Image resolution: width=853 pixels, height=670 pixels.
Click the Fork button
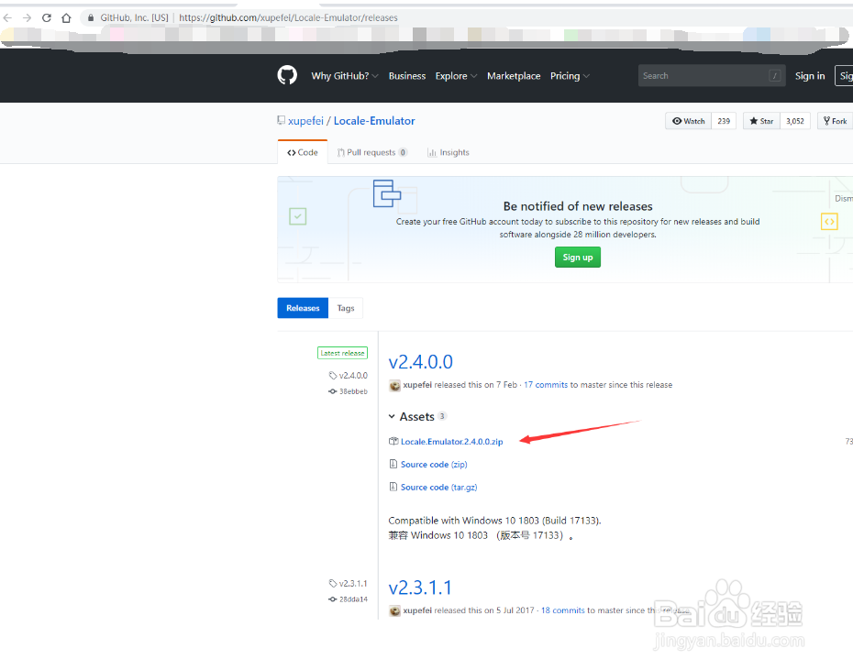pyautogui.click(x=835, y=121)
